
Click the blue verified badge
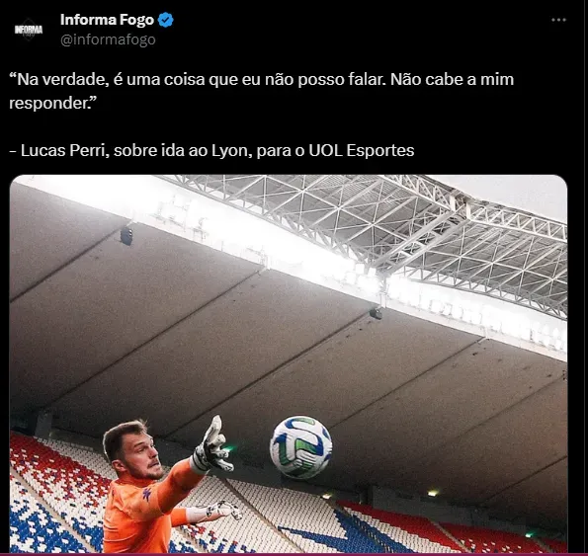pos(165,20)
